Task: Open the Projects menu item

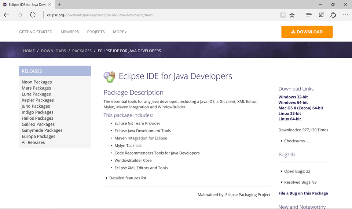Action: click(96, 32)
